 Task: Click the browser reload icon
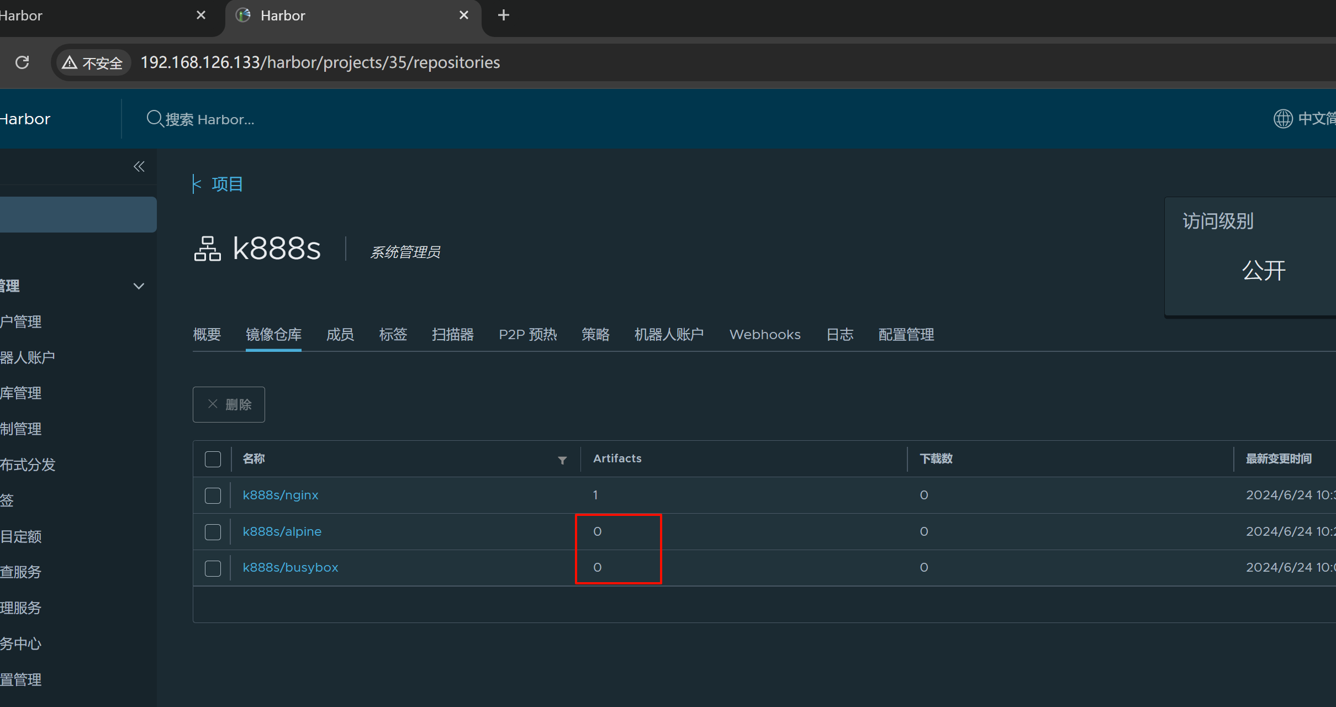point(22,62)
